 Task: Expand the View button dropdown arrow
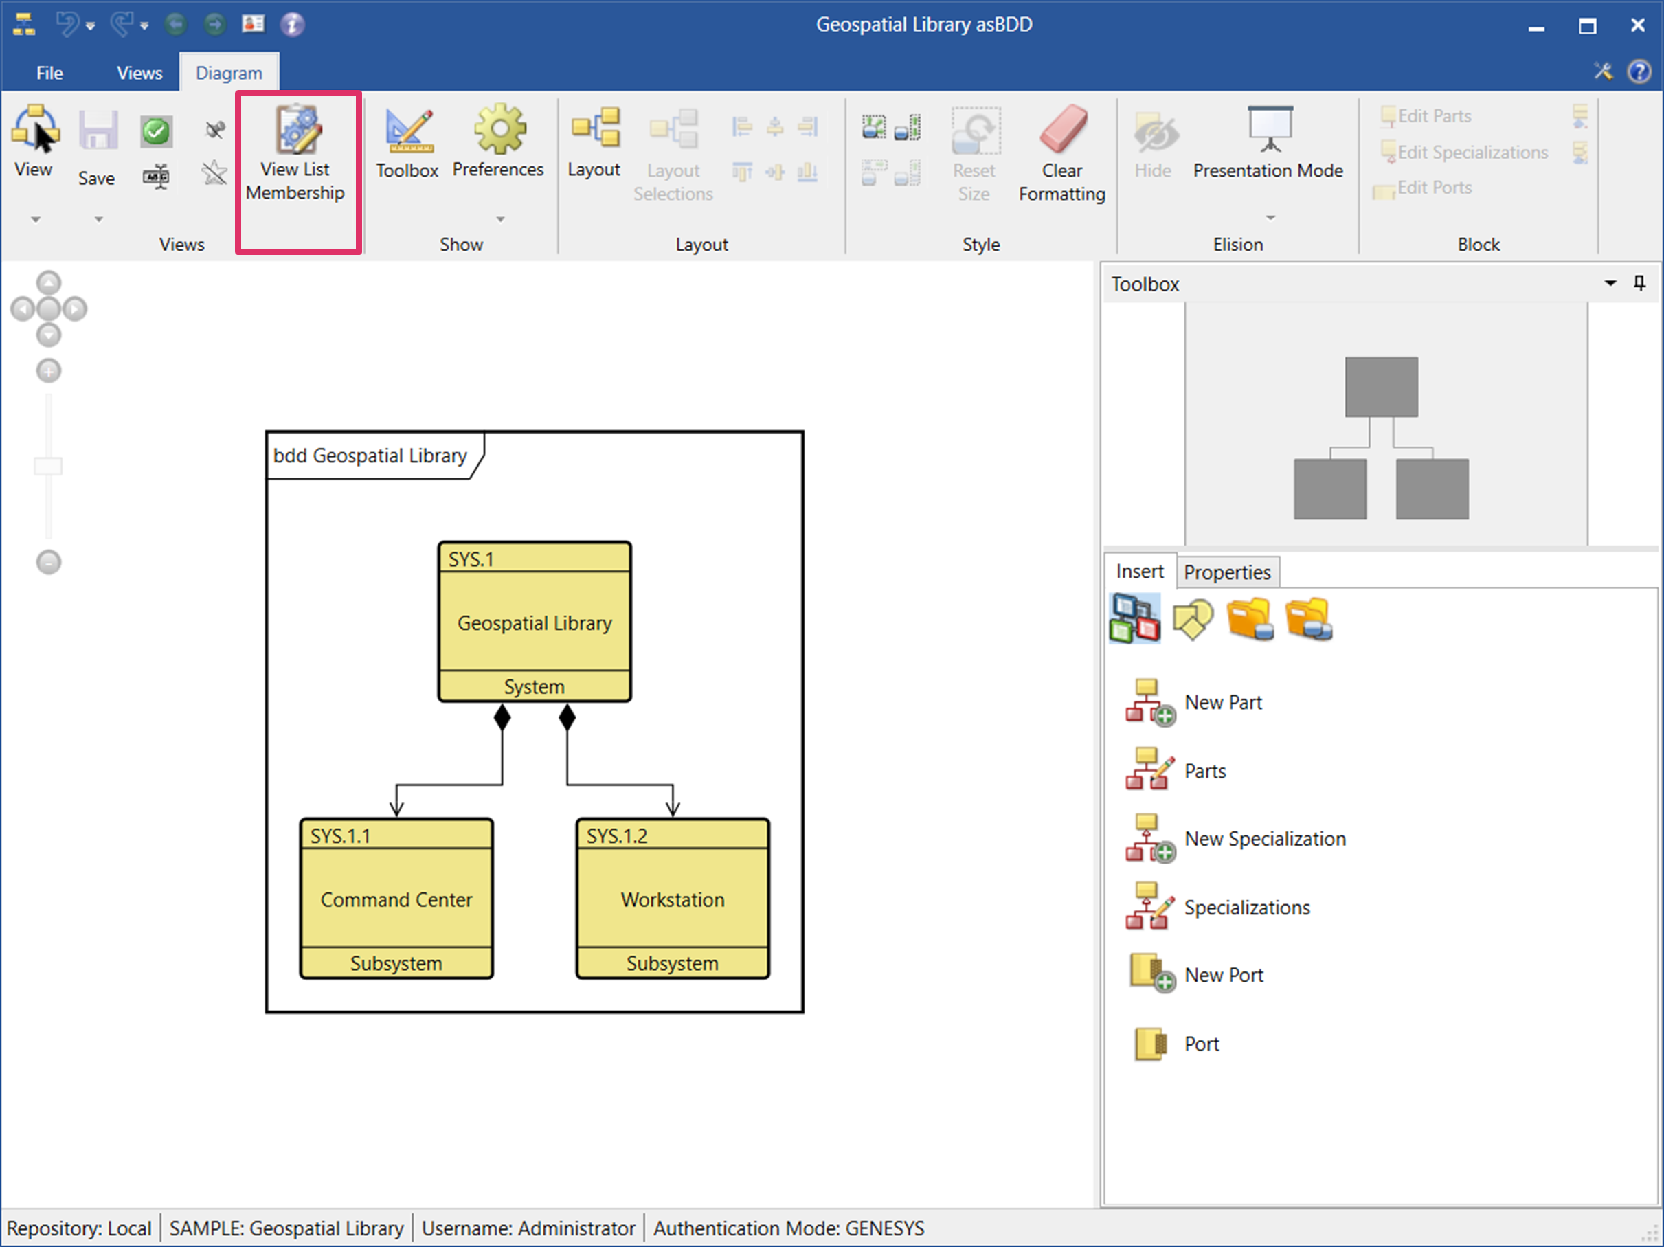pyautogui.click(x=34, y=220)
